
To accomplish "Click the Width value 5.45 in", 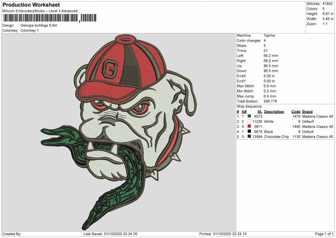I will (328, 19).
